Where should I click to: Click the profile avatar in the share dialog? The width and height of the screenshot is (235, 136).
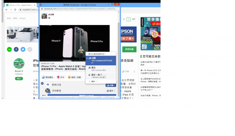[x=44, y=16]
